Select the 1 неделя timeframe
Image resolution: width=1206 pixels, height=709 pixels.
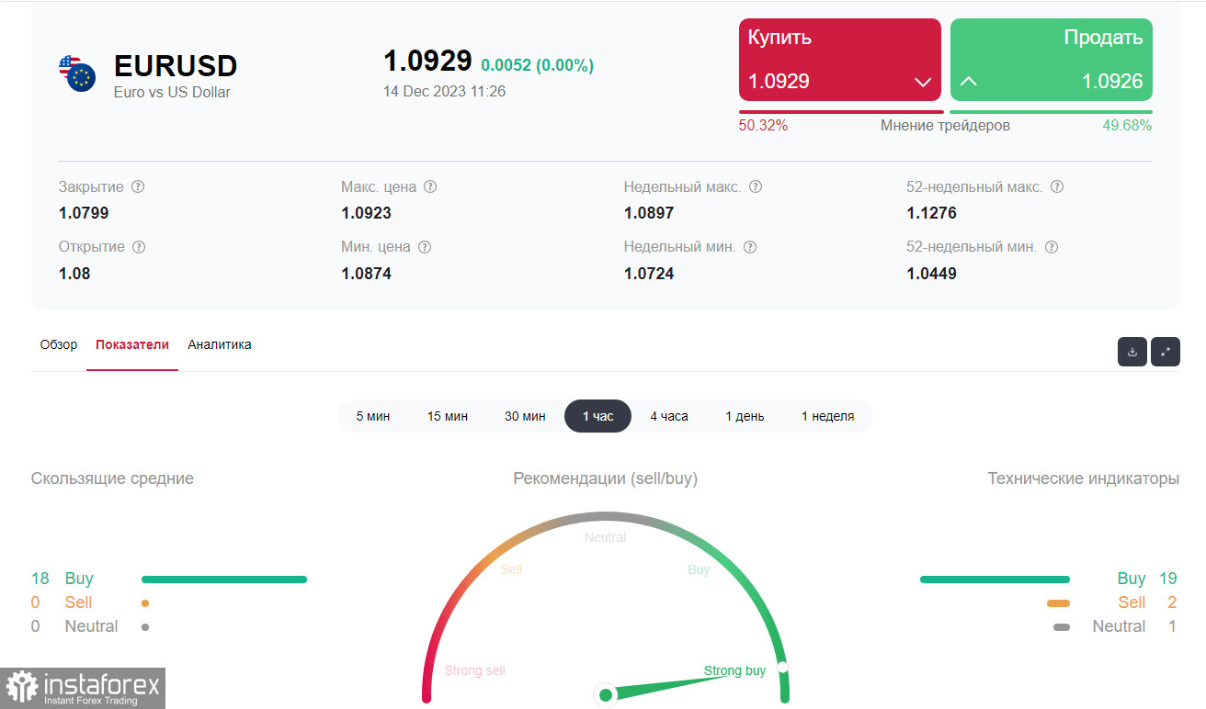click(827, 416)
